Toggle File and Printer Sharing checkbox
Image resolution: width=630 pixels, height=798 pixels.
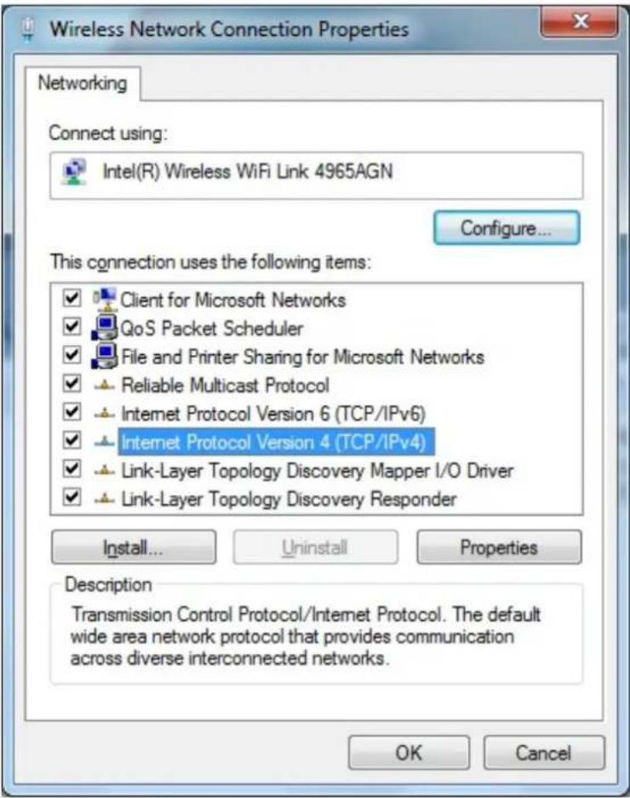[x=72, y=355]
